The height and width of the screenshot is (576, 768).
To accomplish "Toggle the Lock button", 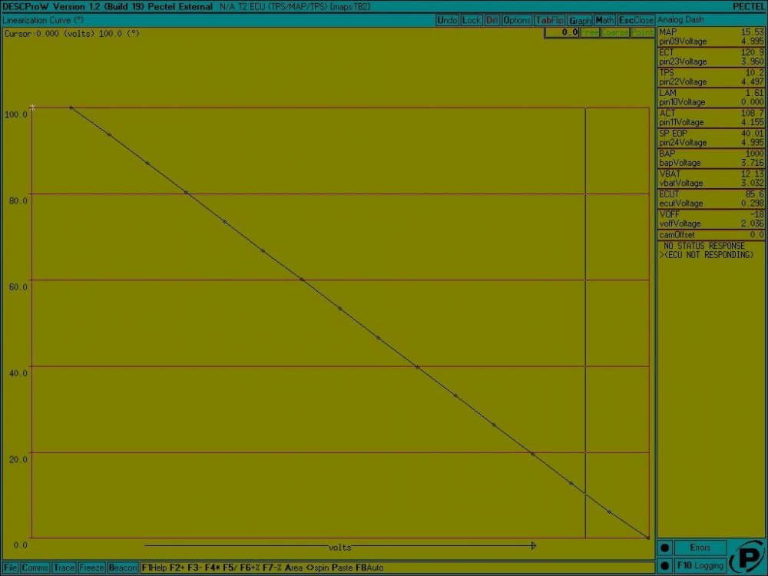I will coord(472,20).
